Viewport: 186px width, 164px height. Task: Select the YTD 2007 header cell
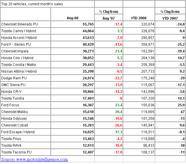[170, 18]
